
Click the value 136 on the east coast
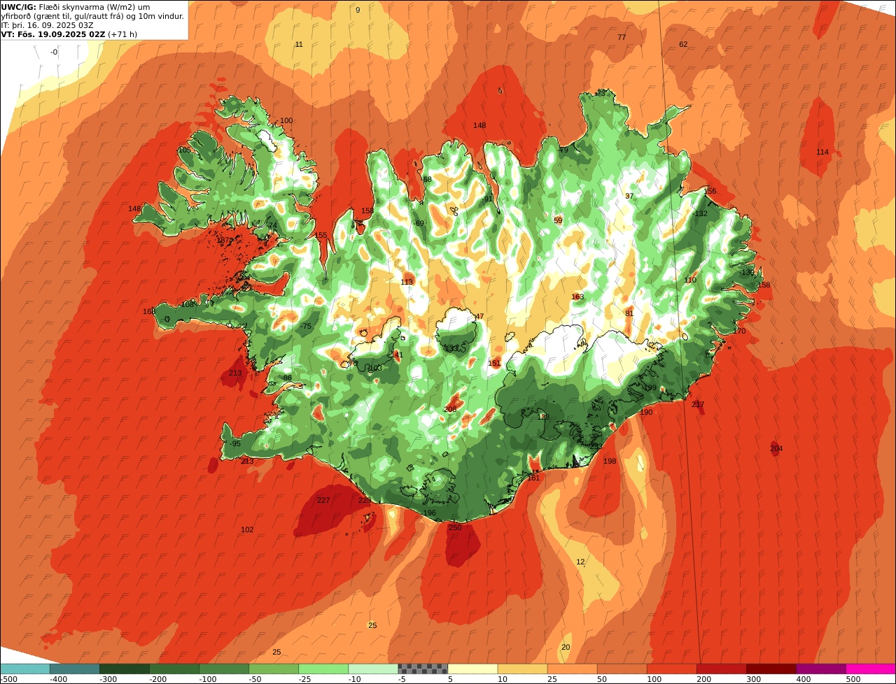748,273
